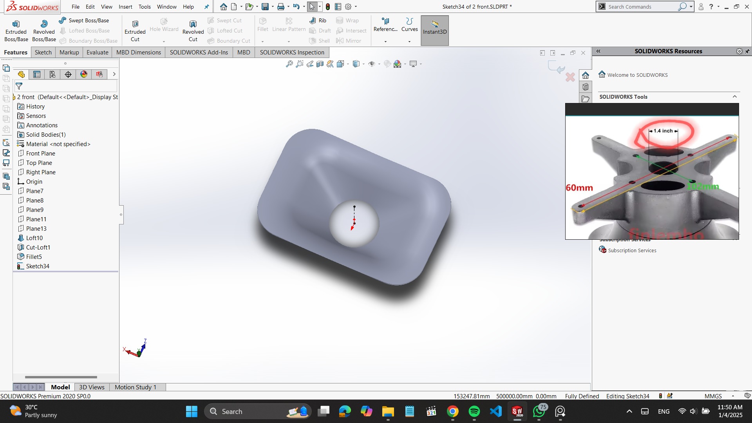The height and width of the screenshot is (423, 752).
Task: Switch to the SOLIDWORKS Add-Ins tab
Action: [x=199, y=52]
